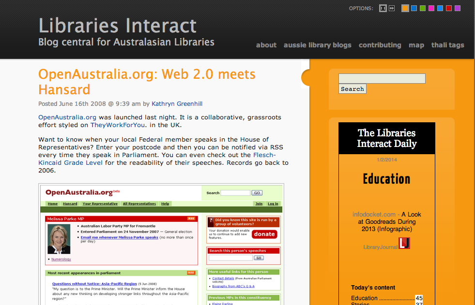Follow the OpenAustralia.org link in the post
The image size is (475, 305).
coord(67,117)
